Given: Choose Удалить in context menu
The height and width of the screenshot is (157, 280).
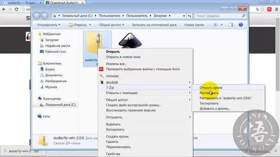Looking at the screenshot, I should click(x=112, y=142).
